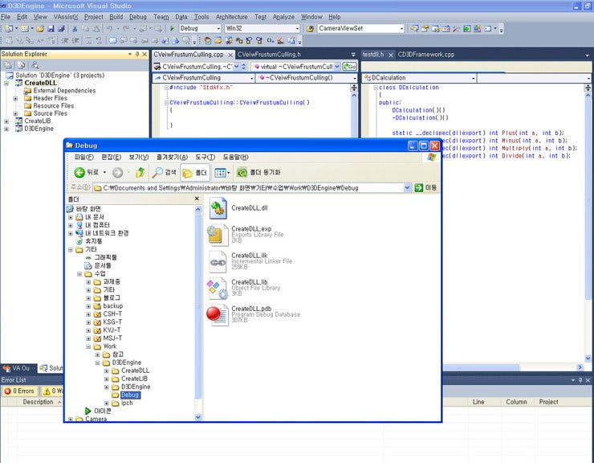594x463 pixels.
Task: Click the Start Debugging play icon
Action: click(x=172, y=28)
